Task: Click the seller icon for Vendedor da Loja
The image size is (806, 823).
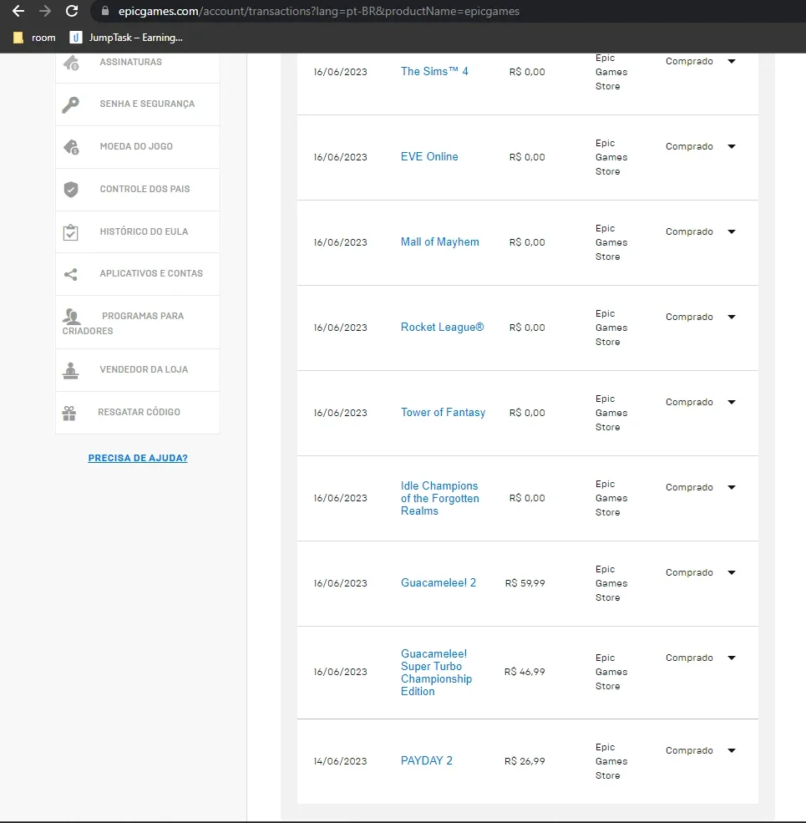Action: pyautogui.click(x=70, y=370)
